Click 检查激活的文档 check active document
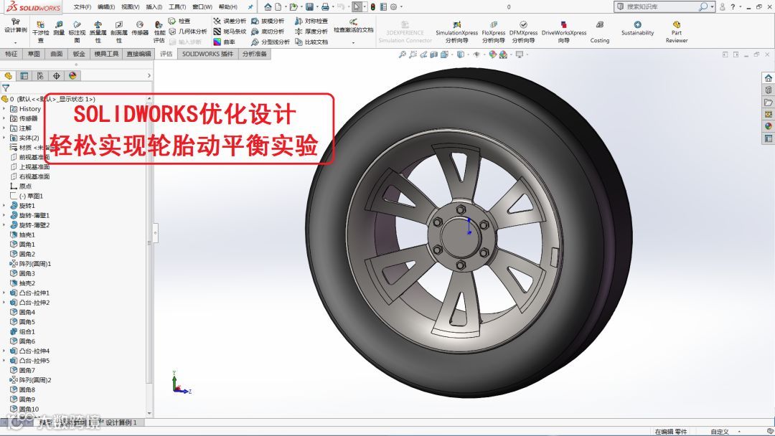The image size is (775, 436). click(353, 26)
